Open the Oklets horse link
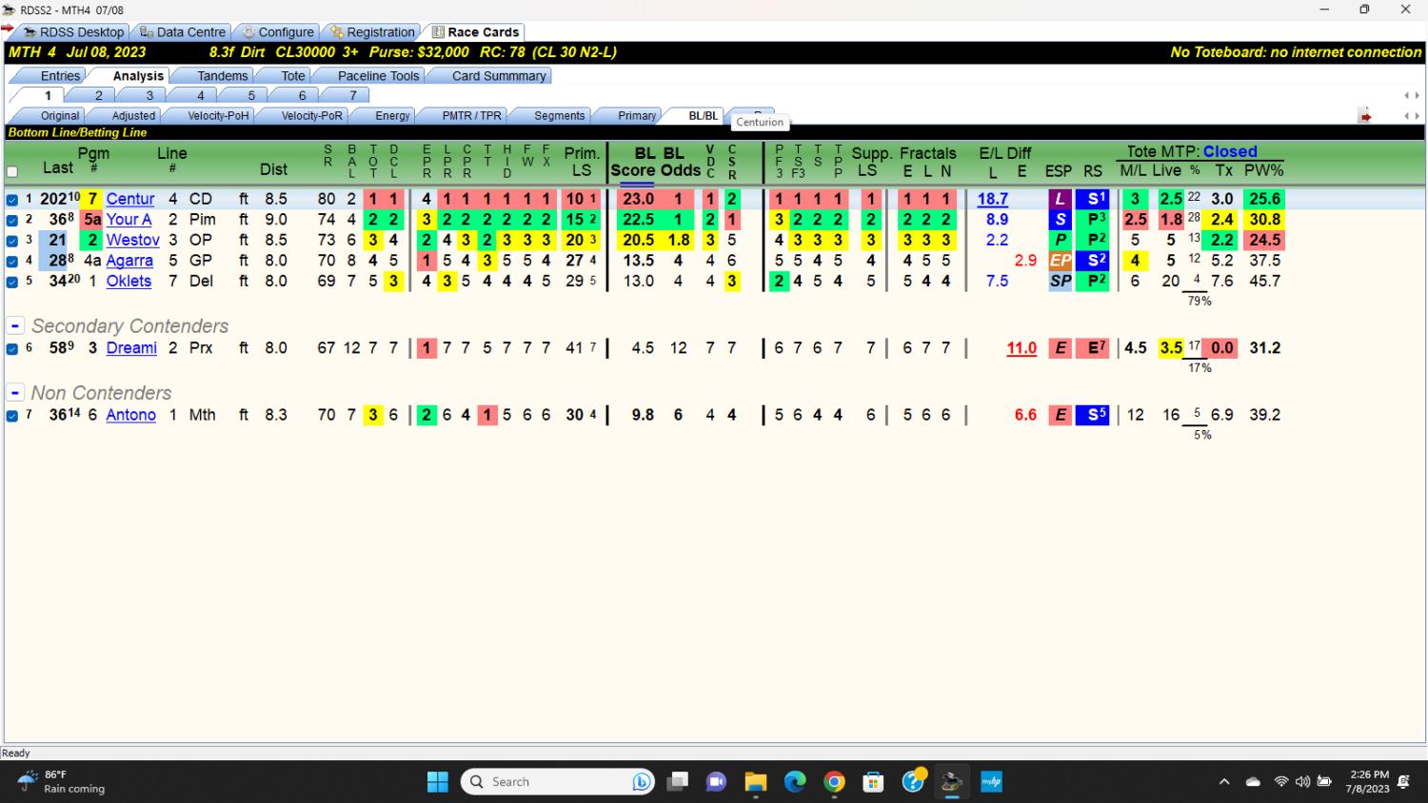Viewport: 1428px width, 803px height. 129,281
